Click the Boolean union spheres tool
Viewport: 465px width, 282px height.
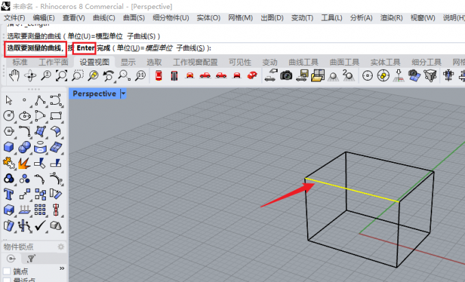point(25,147)
